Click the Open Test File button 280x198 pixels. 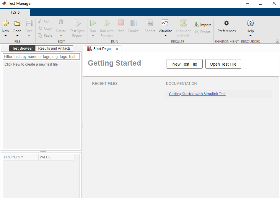tap(223, 64)
